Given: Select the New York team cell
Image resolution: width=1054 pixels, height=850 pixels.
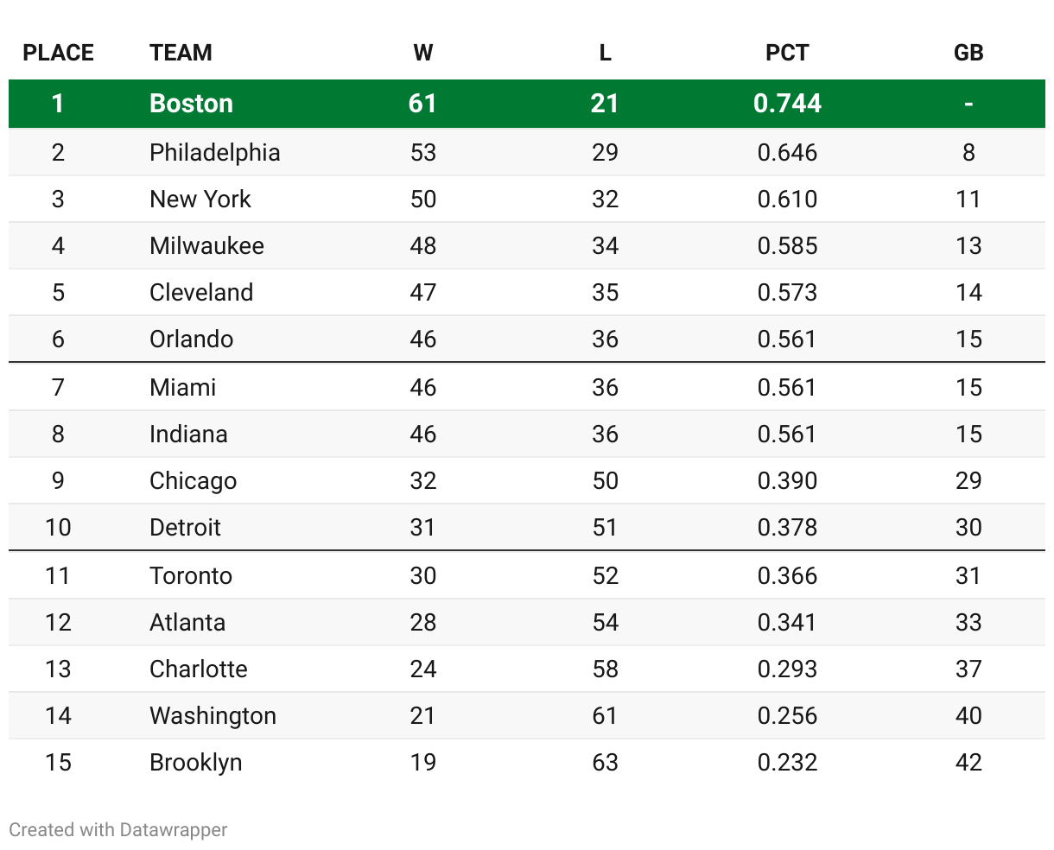Looking at the screenshot, I should [x=200, y=200].
